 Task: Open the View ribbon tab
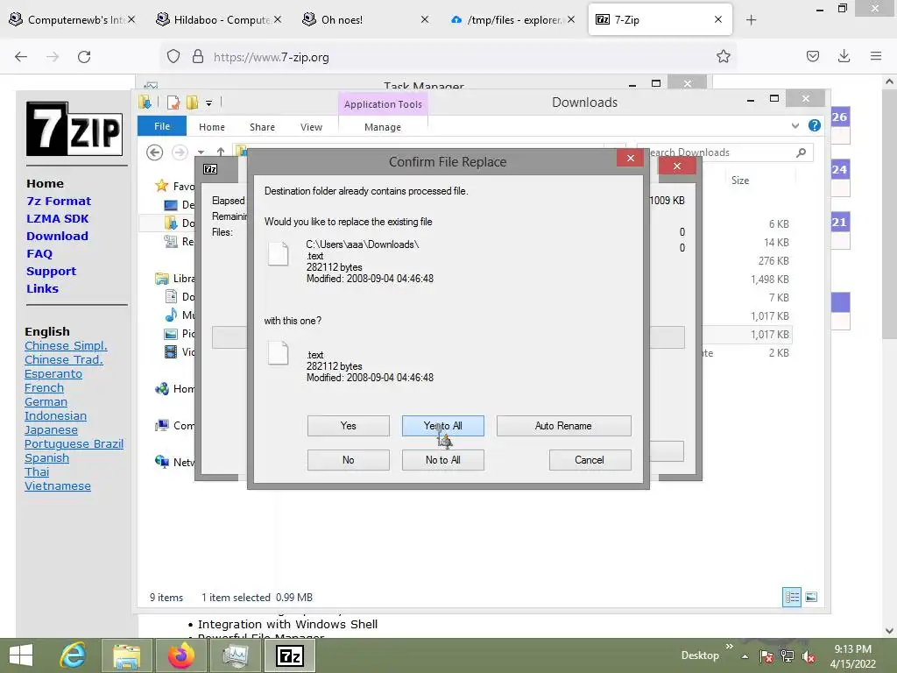311,127
